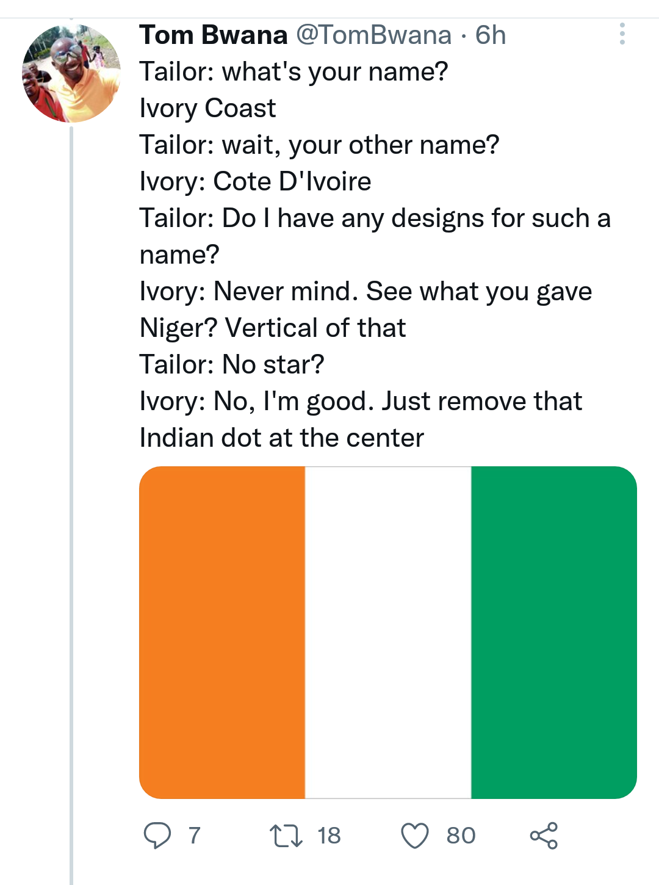
Task: Open Tom Bwana's profile picture
Action: point(71,73)
